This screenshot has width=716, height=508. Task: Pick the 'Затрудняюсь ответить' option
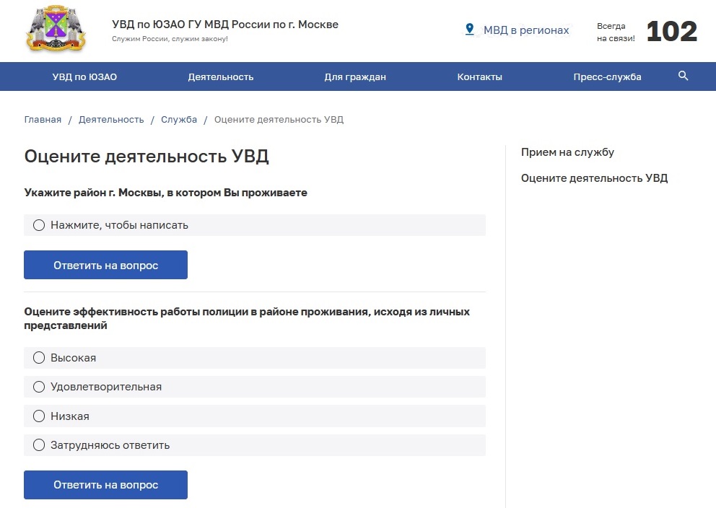click(x=40, y=445)
